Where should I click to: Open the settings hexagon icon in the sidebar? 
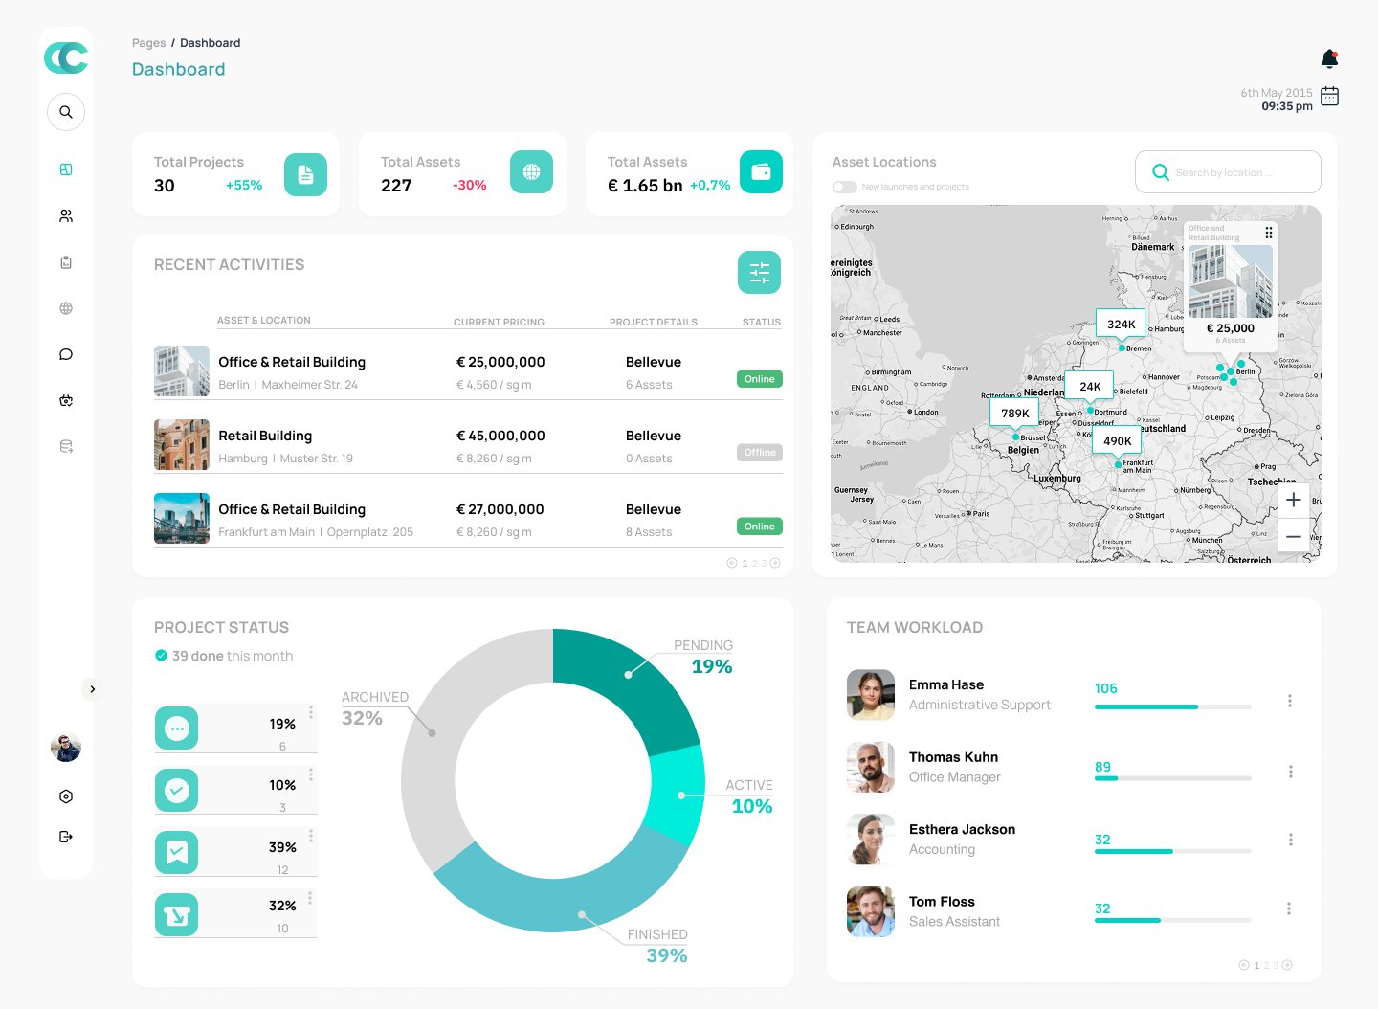click(x=66, y=796)
